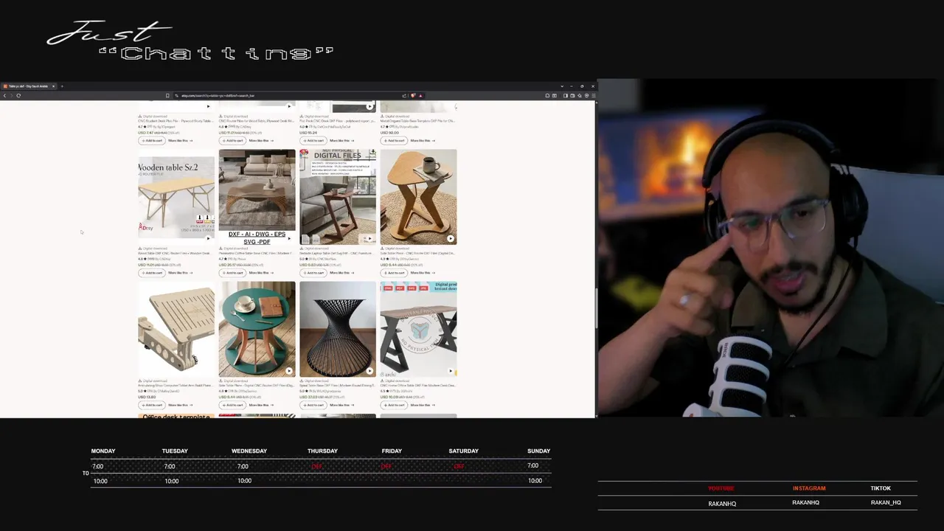
Task: Play video on black spiral table base
Action: 369,371
